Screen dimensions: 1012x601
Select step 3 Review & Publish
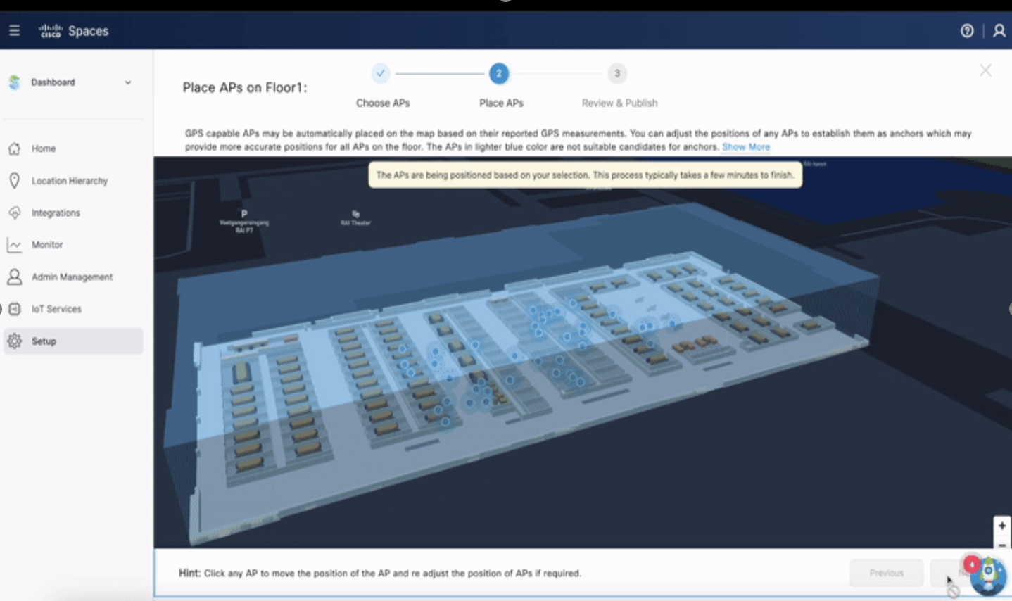point(617,73)
